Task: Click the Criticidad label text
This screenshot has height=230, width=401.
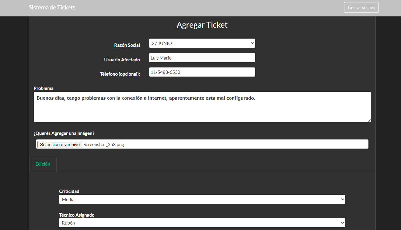Action: 69,191
